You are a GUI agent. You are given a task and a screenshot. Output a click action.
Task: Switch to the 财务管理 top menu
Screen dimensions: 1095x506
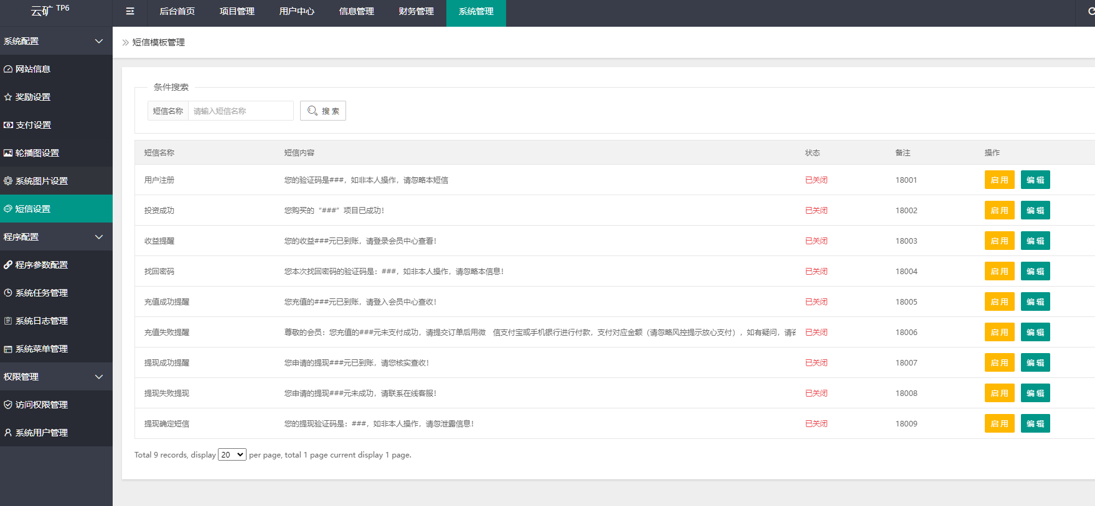click(x=416, y=11)
